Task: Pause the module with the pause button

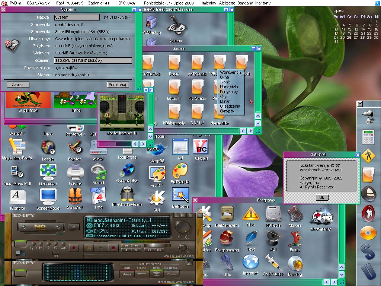Action: click(89, 248)
